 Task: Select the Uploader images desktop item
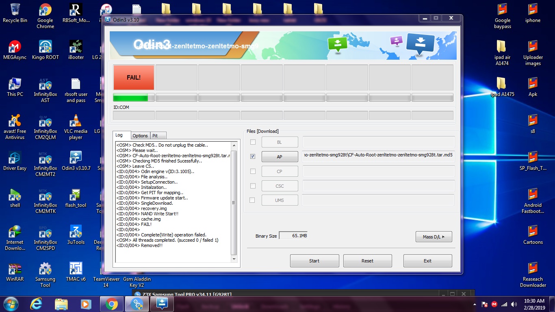pos(533,53)
